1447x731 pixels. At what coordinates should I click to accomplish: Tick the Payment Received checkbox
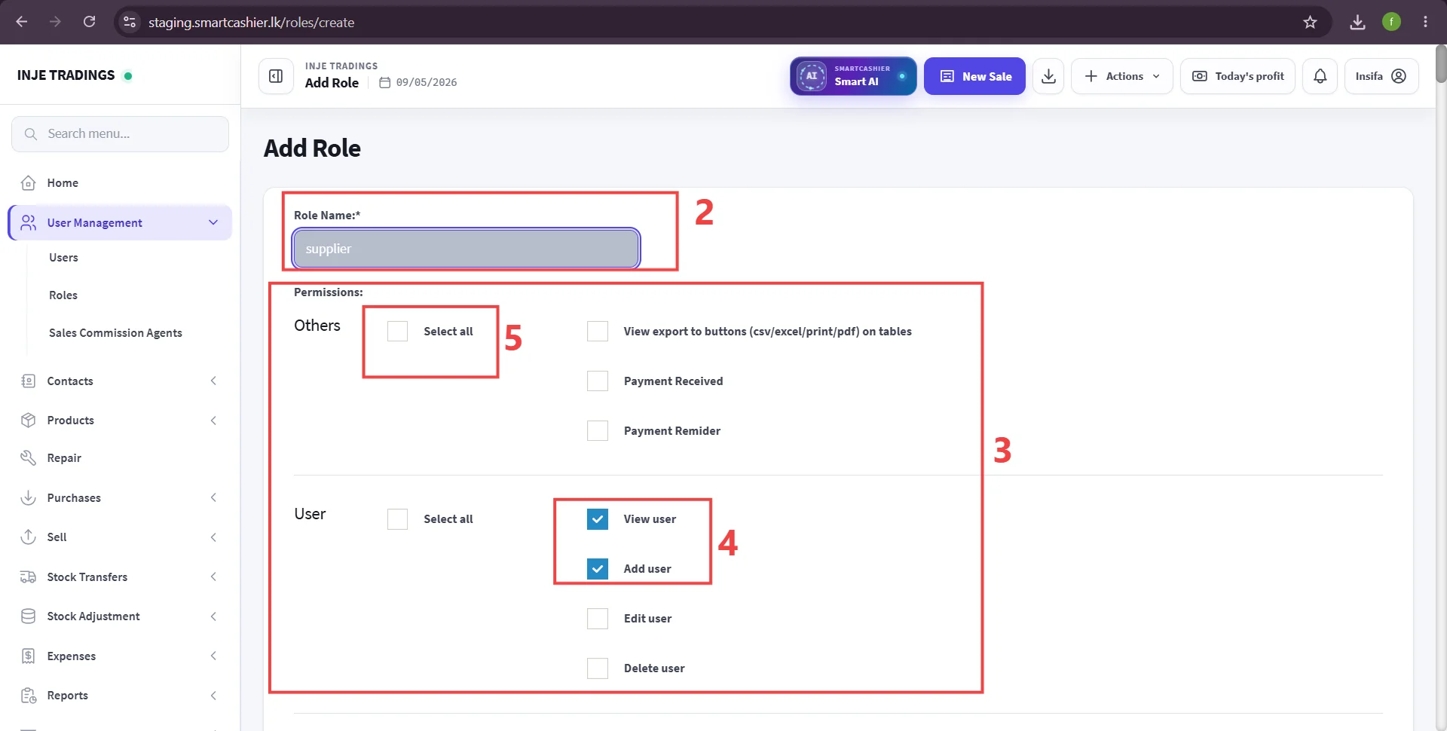598,381
